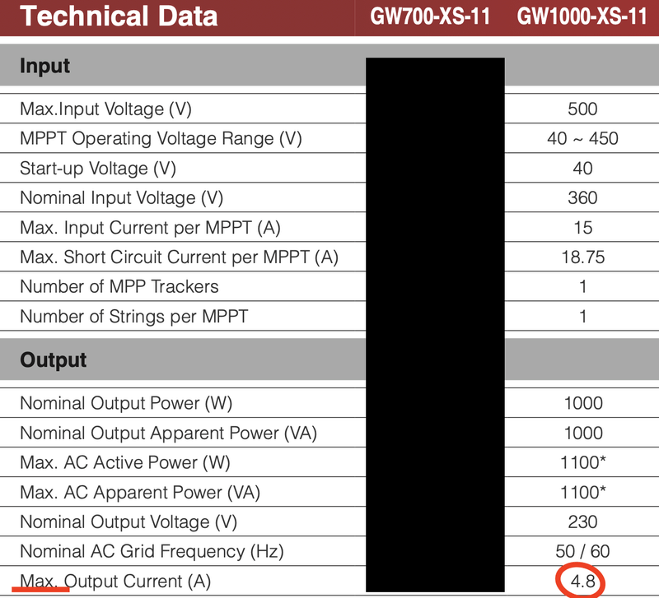Click the 'Output' section heading
Image resolution: width=659 pixels, height=598 pixels.
[x=54, y=360]
